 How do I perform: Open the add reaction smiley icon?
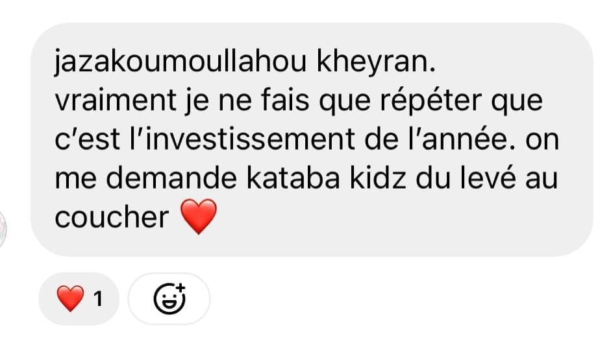coord(169,299)
